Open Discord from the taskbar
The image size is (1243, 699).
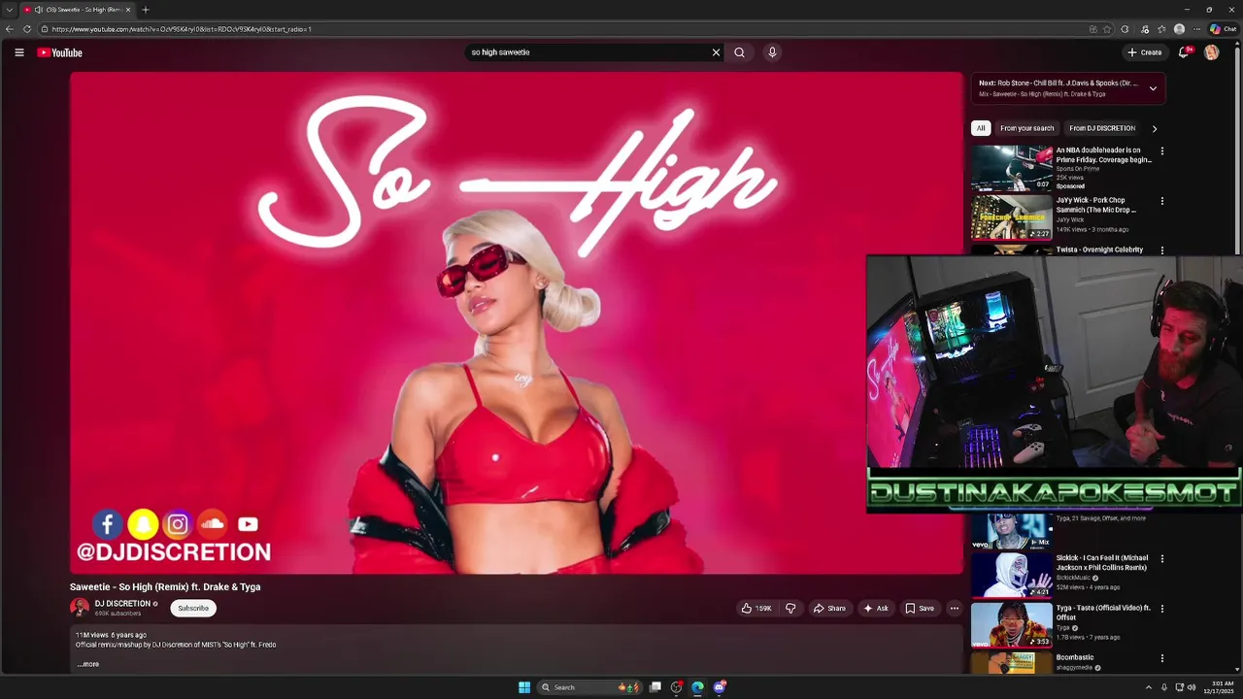click(719, 687)
